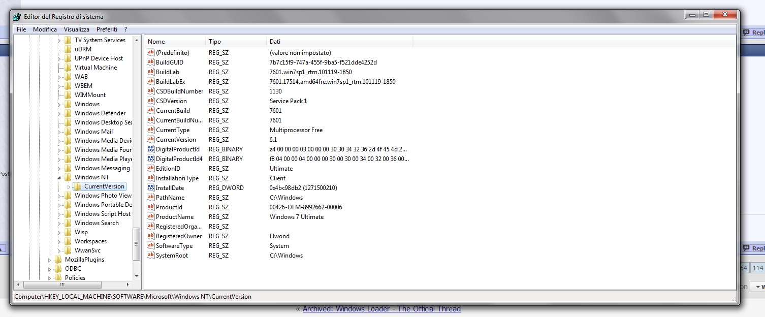Select the InstallationType value name
765x317 pixels.
click(x=177, y=178)
